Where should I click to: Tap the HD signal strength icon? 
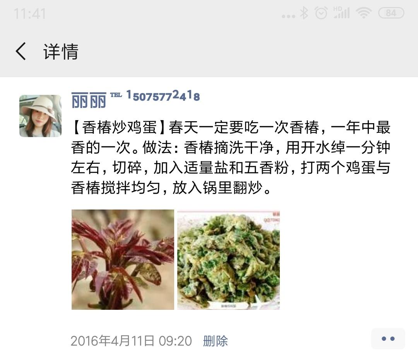click(x=341, y=13)
